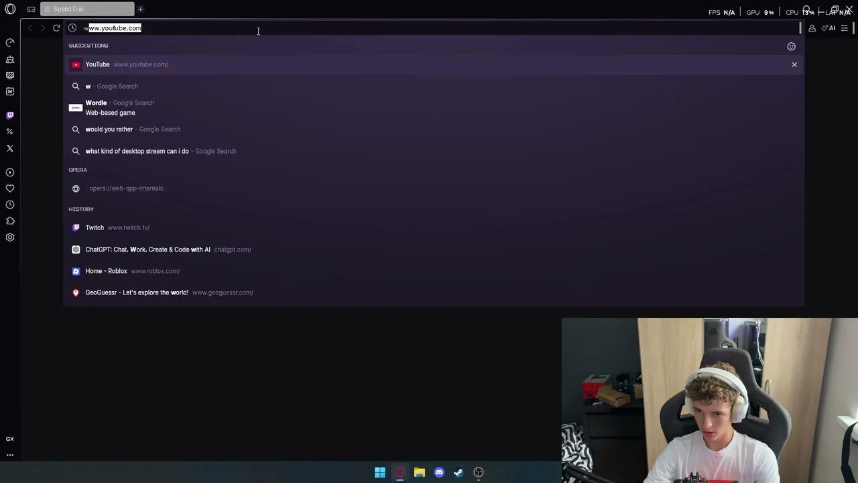
Task: Click Opera GX icon on taskbar
Action: (x=400, y=472)
